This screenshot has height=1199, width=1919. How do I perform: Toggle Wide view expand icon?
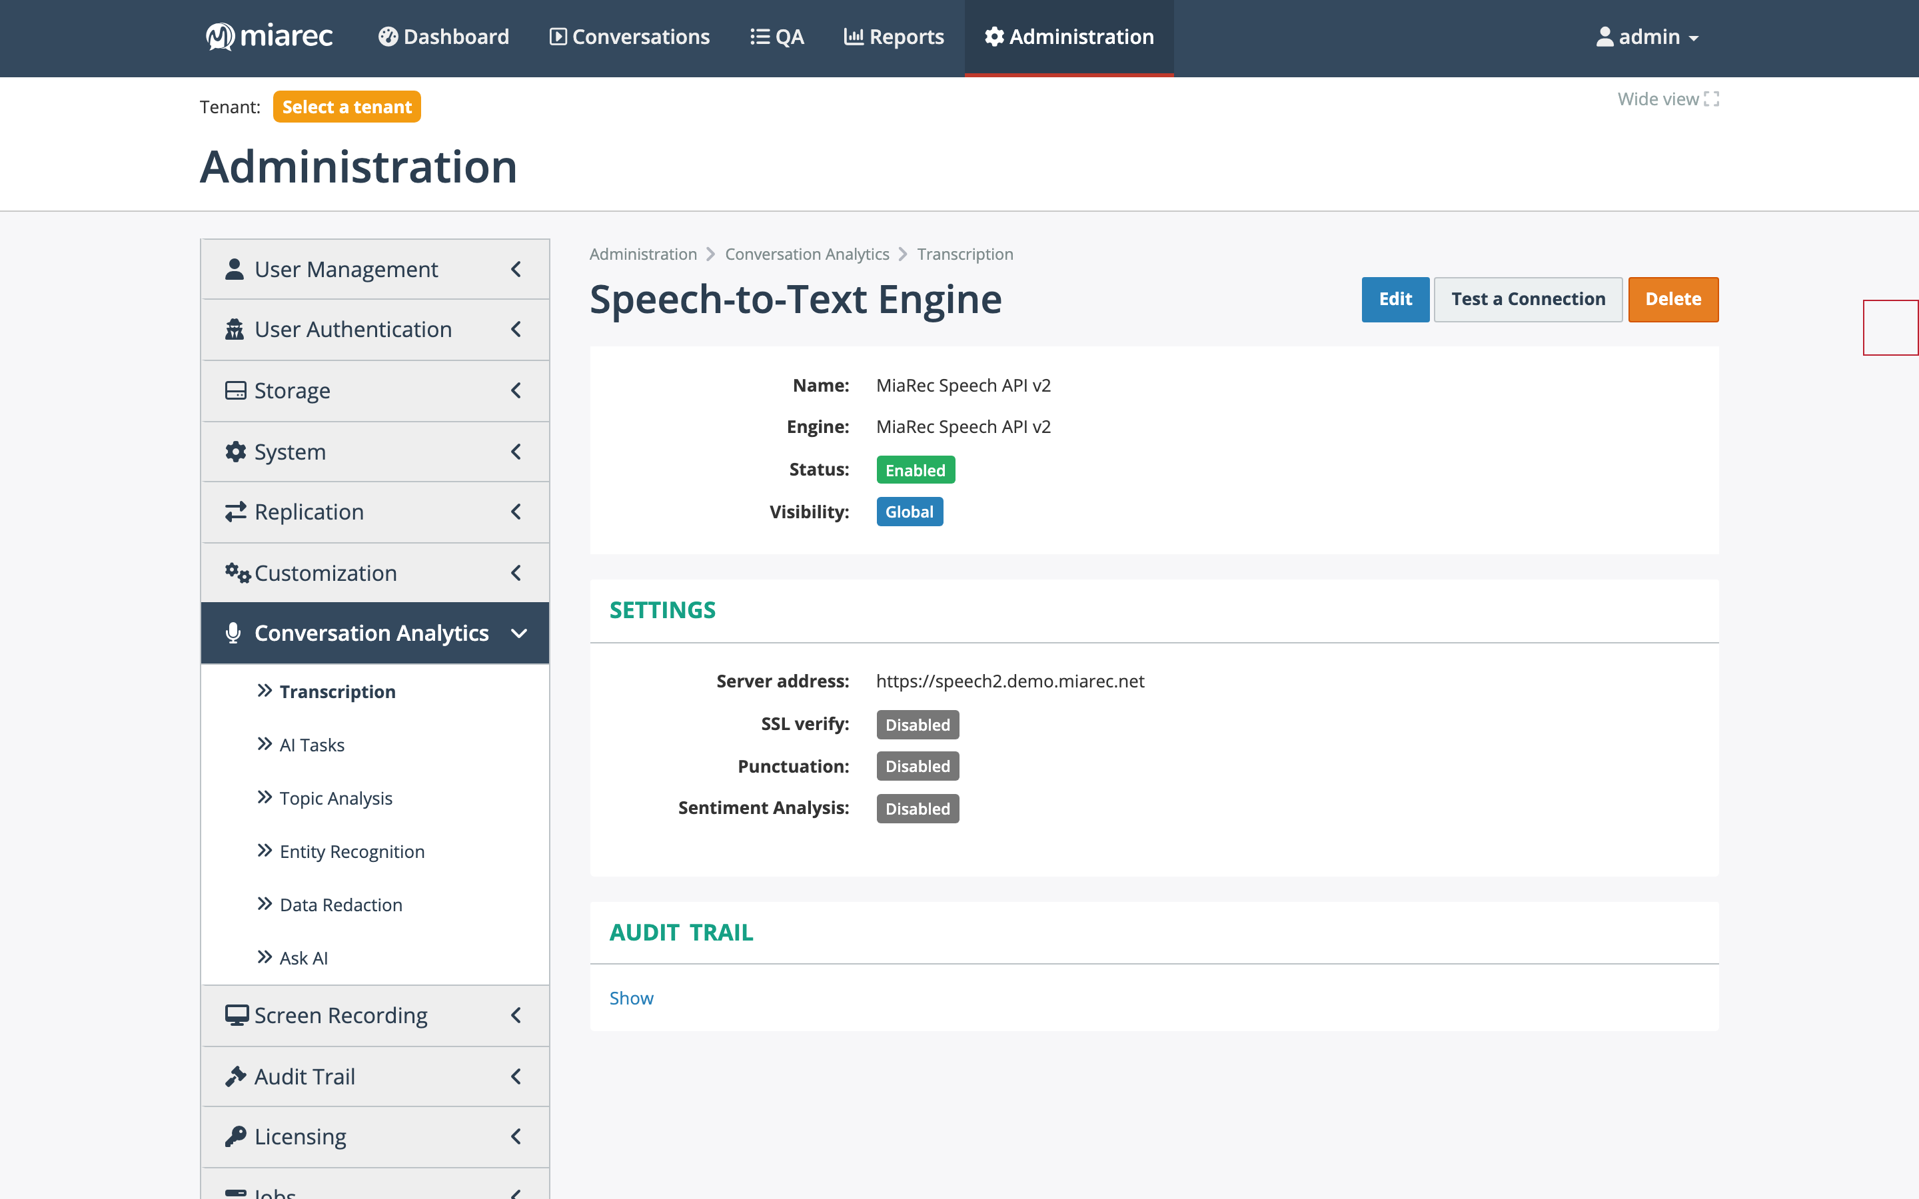[x=1712, y=99]
